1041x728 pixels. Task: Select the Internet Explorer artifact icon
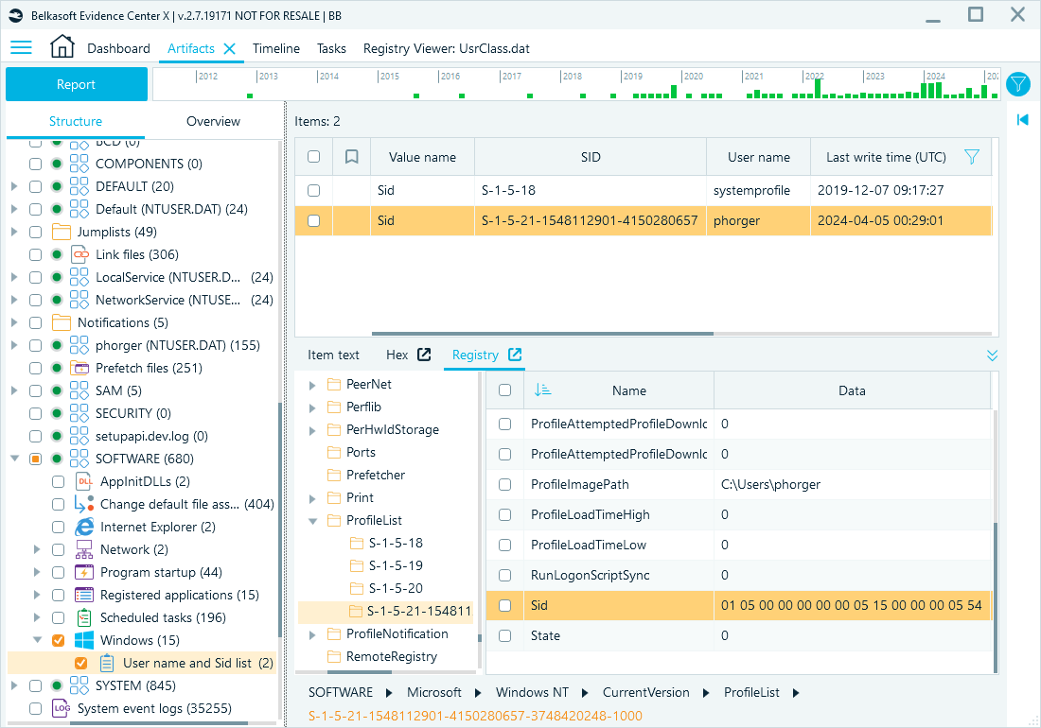tap(84, 528)
